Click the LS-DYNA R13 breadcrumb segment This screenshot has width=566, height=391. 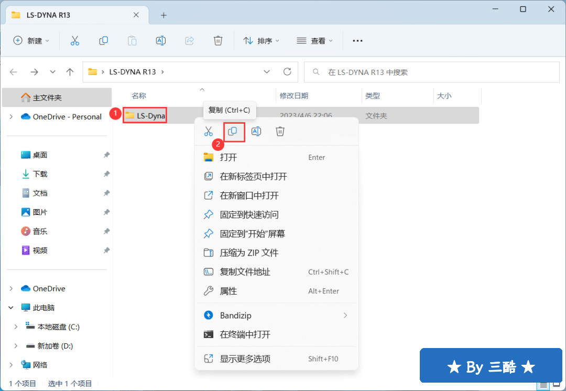[133, 72]
